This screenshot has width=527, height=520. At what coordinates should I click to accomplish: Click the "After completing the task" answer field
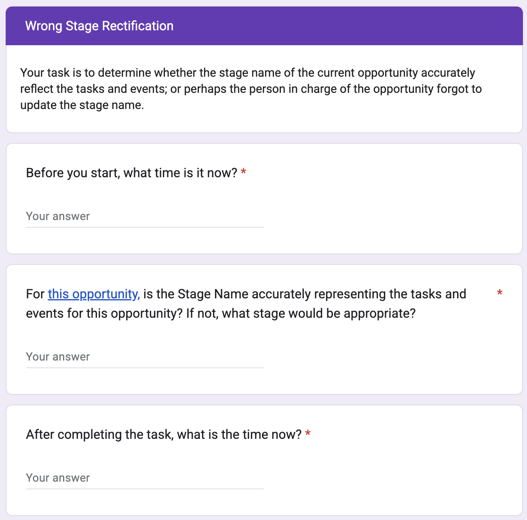tap(145, 478)
